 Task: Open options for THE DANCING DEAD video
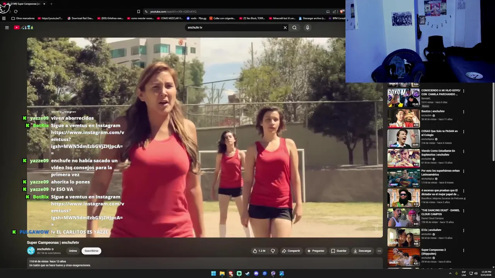[464, 211]
